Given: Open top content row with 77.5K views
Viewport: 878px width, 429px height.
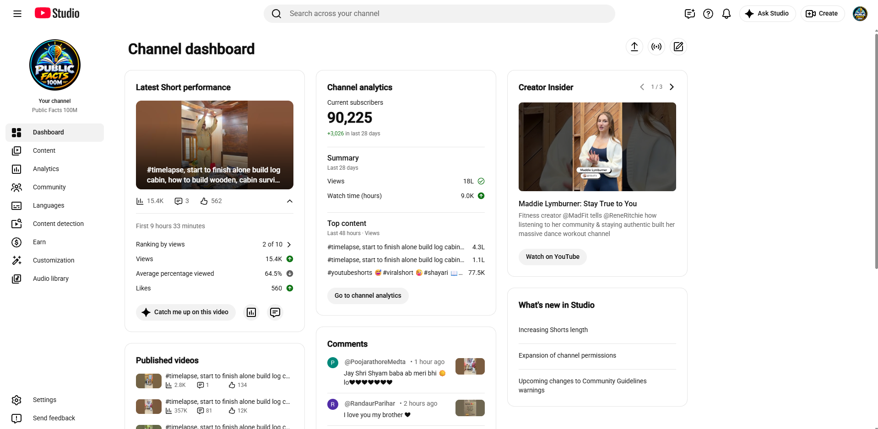Looking at the screenshot, I should pyautogui.click(x=406, y=273).
